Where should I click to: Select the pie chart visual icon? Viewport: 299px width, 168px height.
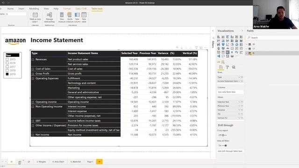[x=232, y=45]
